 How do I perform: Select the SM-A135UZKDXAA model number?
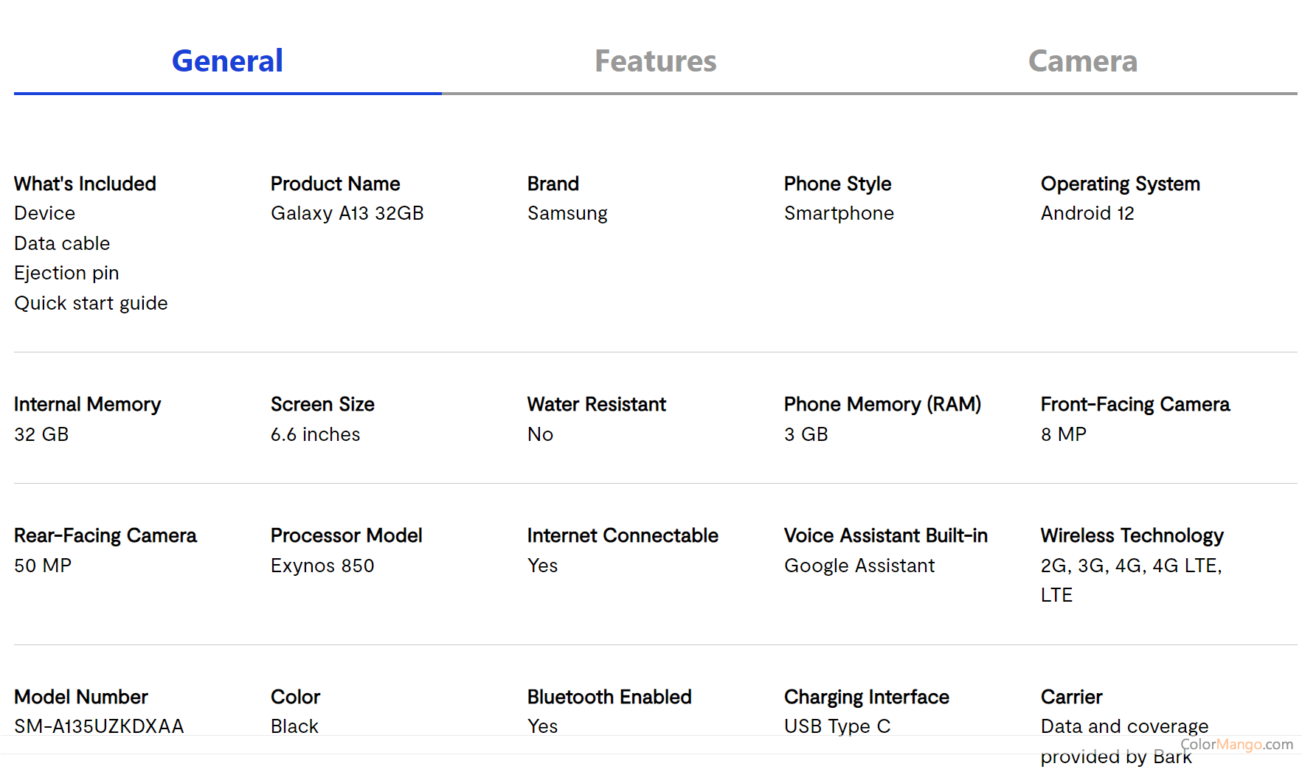click(x=99, y=726)
